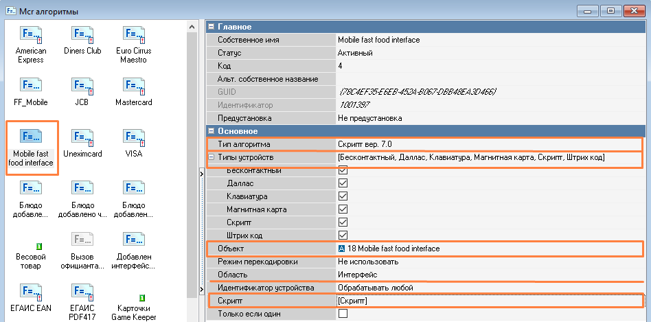Select the Mastercard algorithm icon
The height and width of the screenshot is (322, 651).
(133, 87)
